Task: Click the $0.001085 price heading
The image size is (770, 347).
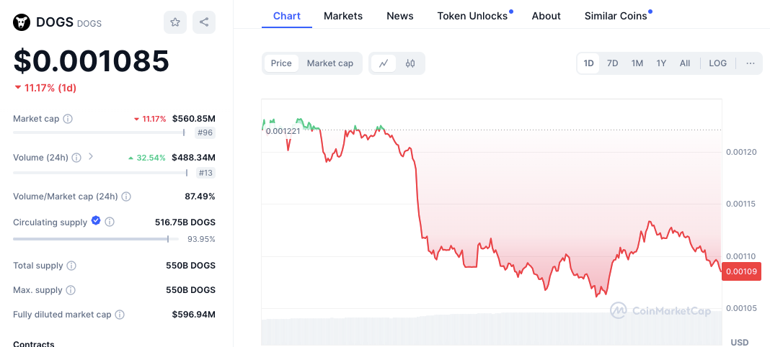Action: (x=92, y=60)
